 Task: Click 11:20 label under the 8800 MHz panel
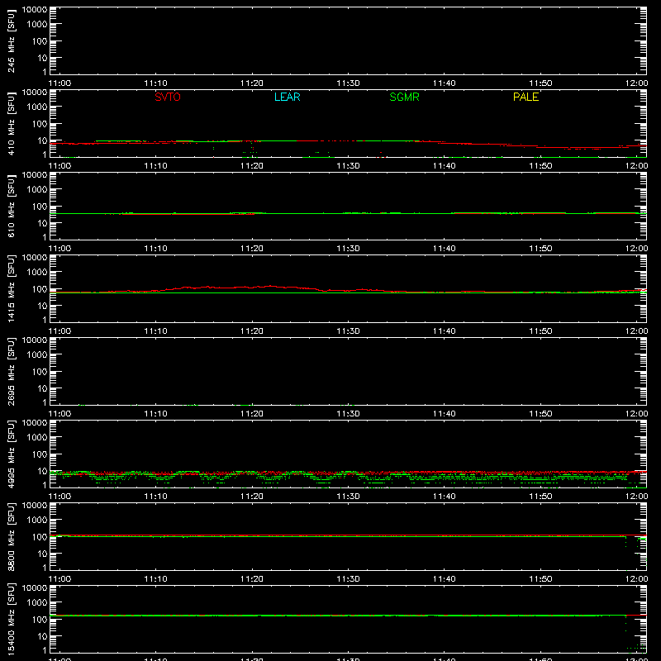[252, 579]
